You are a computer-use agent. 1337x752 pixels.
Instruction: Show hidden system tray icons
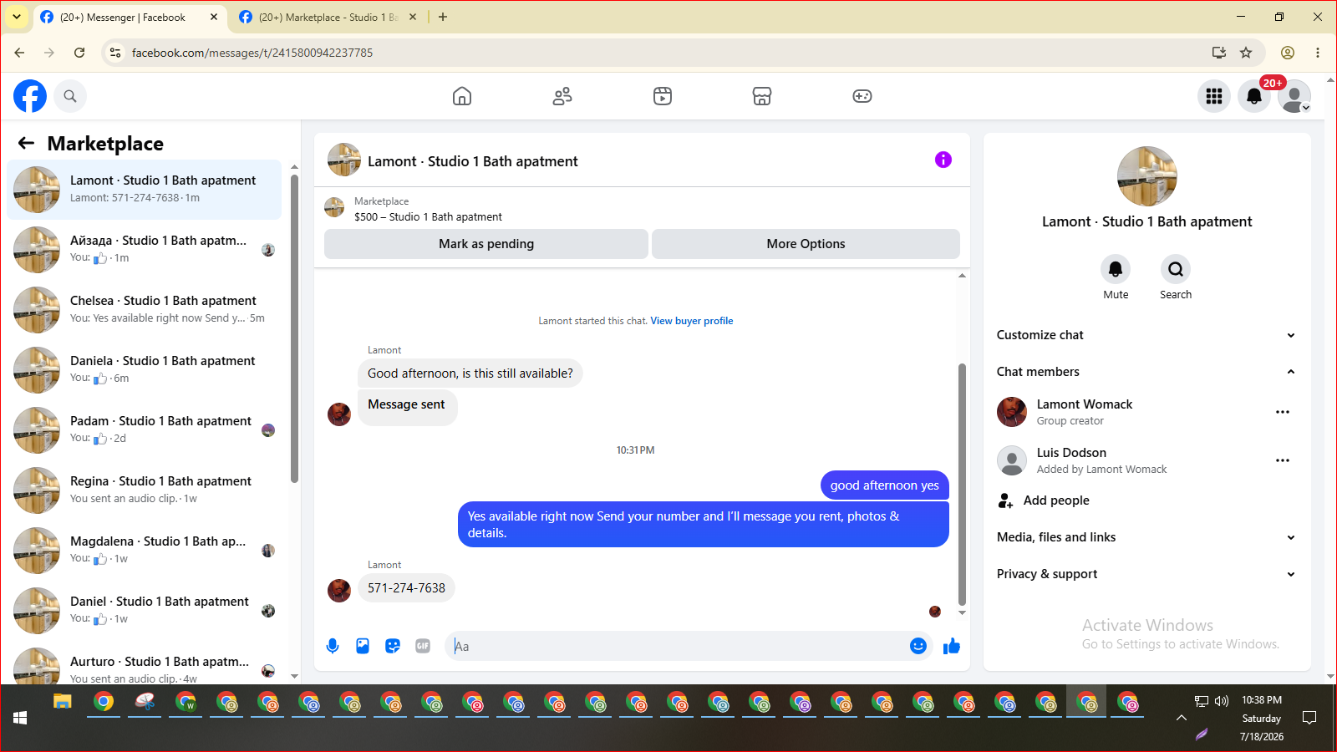pos(1181,718)
